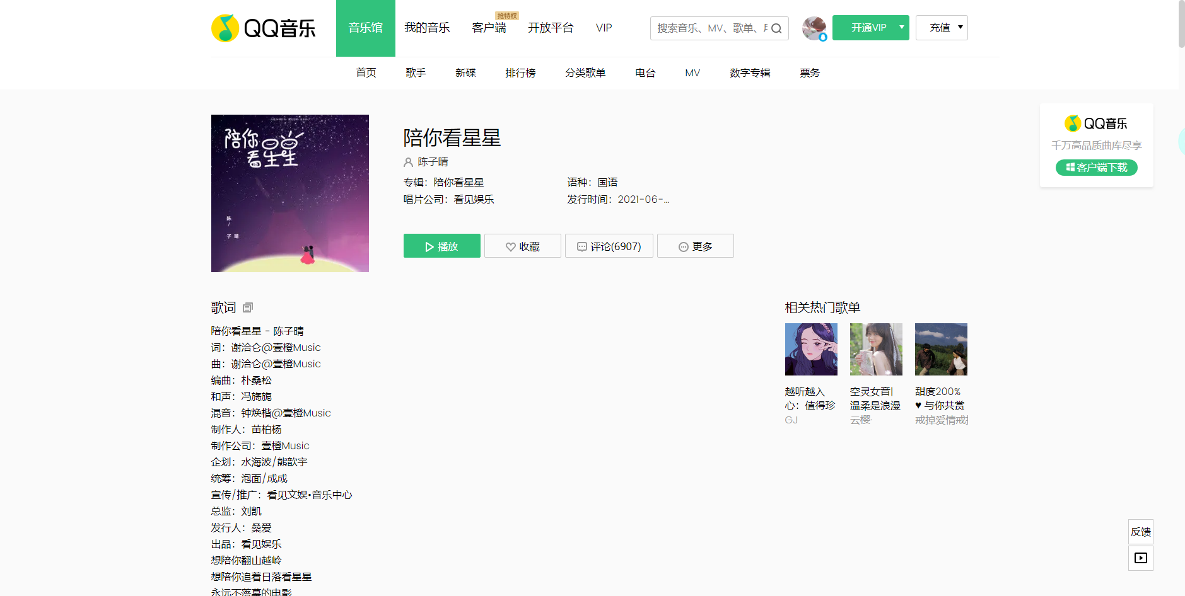Image resolution: width=1185 pixels, height=596 pixels.
Task: Click the QQ音乐 logo in header
Action: tap(264, 28)
